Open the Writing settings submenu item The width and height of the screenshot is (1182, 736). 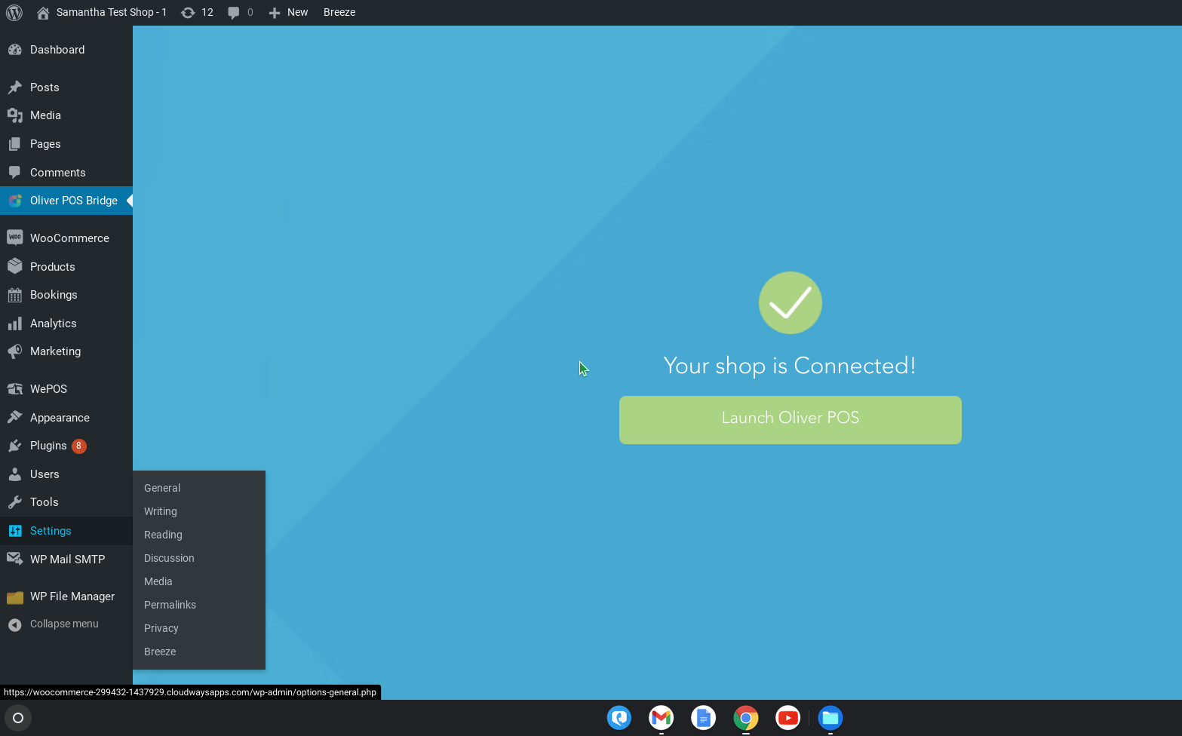coord(161,511)
